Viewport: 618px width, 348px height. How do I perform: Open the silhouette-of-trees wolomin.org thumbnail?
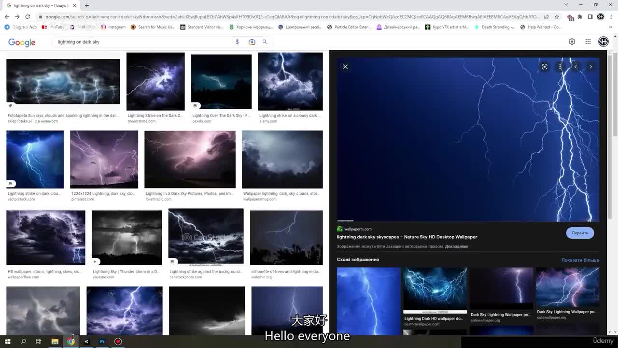(286, 237)
